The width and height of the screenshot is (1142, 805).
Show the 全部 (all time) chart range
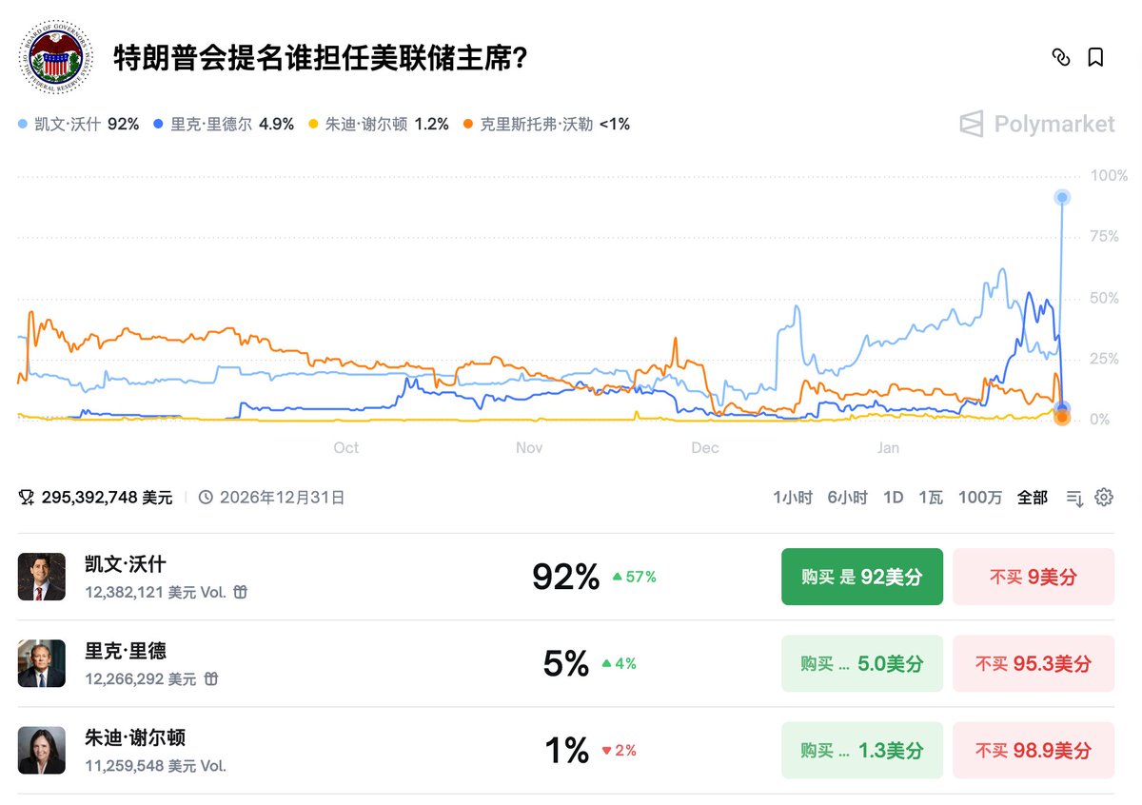[1032, 497]
